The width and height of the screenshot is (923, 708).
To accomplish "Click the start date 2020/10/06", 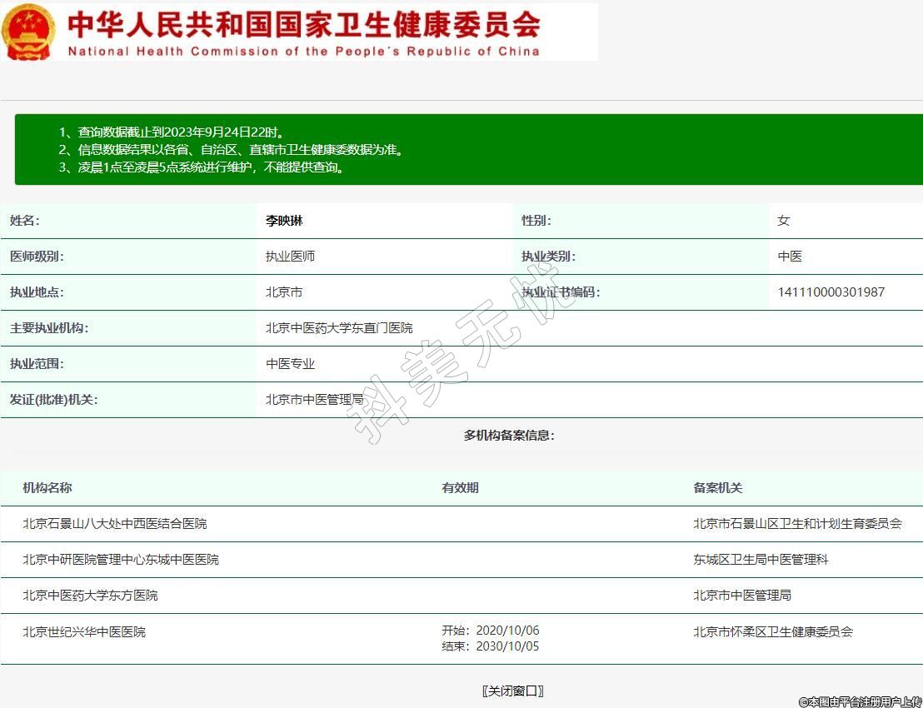I will pyautogui.click(x=507, y=631).
